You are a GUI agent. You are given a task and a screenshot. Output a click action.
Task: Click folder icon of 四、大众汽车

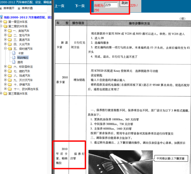9,44
